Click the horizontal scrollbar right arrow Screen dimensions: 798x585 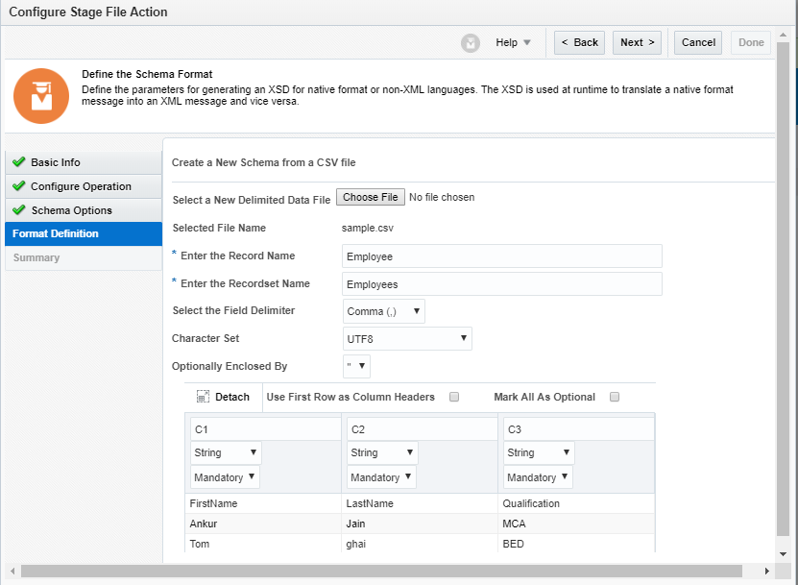[x=766, y=571]
